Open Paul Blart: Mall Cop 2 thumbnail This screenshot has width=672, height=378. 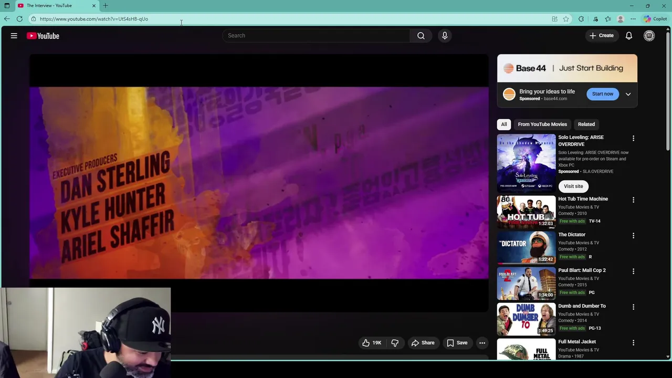tap(526, 283)
